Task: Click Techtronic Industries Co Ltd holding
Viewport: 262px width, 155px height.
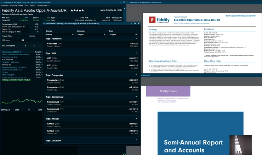Action: [12, 70]
